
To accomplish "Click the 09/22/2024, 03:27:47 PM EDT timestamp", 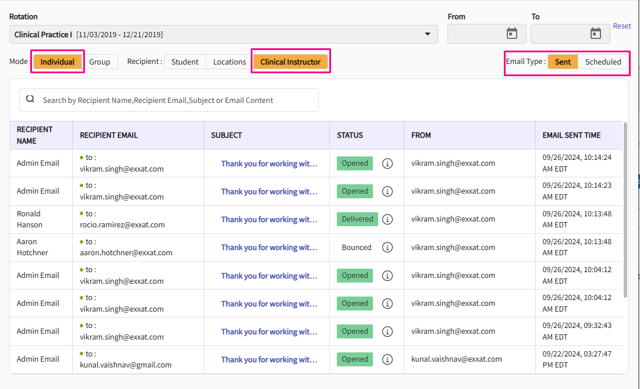I will [577, 359].
